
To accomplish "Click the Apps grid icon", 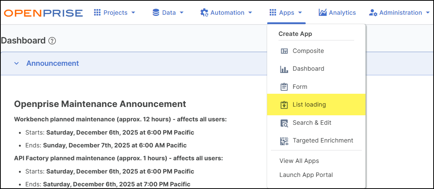I will tap(273, 12).
